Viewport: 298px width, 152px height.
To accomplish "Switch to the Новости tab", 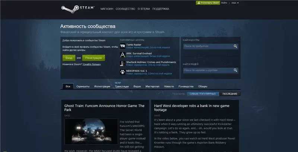I will coord(169,87).
